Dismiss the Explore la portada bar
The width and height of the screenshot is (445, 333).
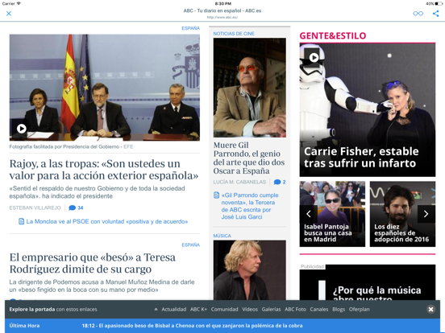[430, 309]
